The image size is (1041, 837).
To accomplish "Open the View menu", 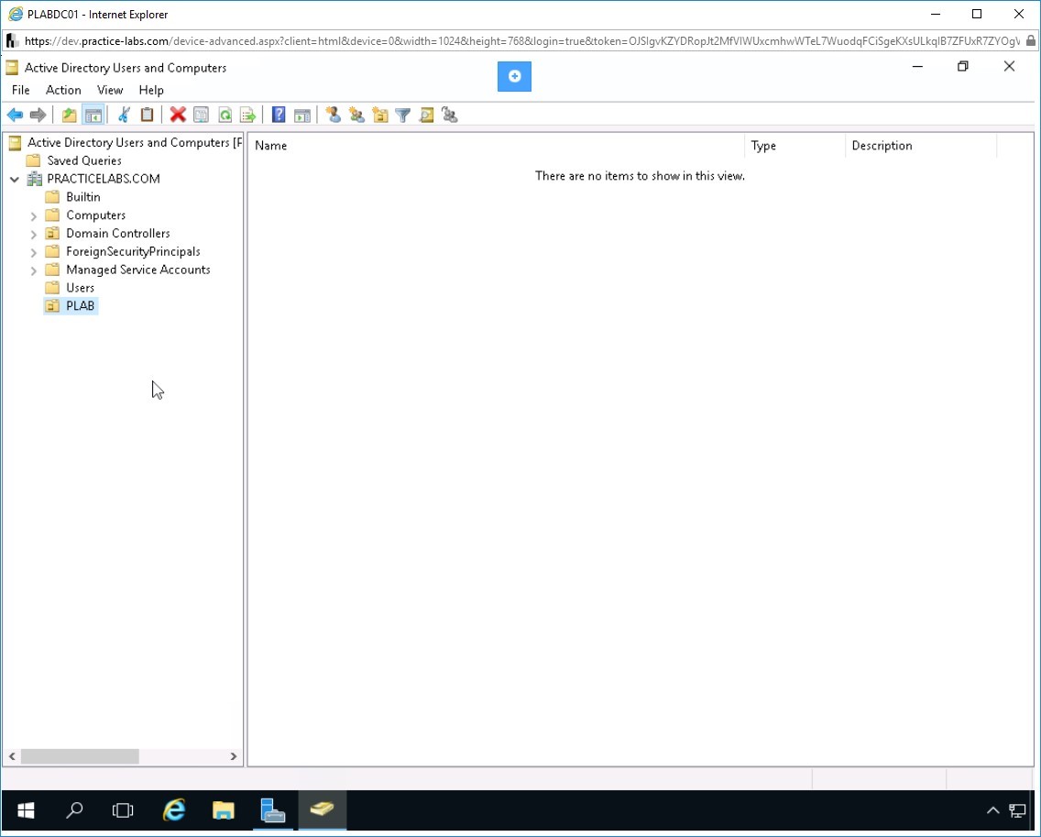I will pyautogui.click(x=110, y=90).
